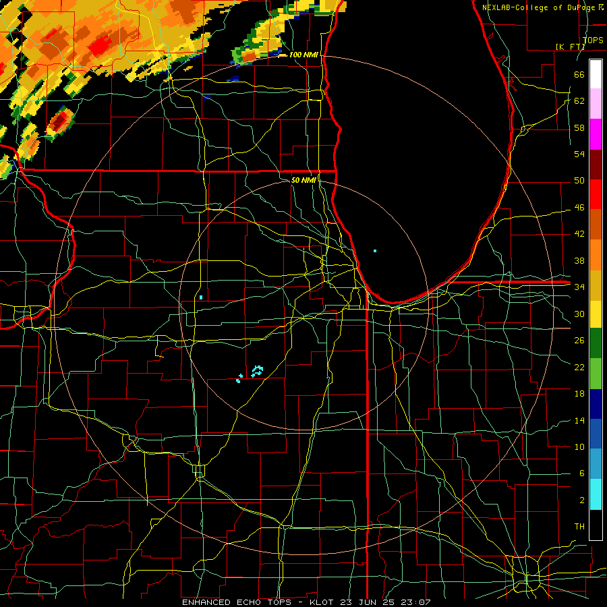Click the "TOPS" legend heading

pos(593,40)
